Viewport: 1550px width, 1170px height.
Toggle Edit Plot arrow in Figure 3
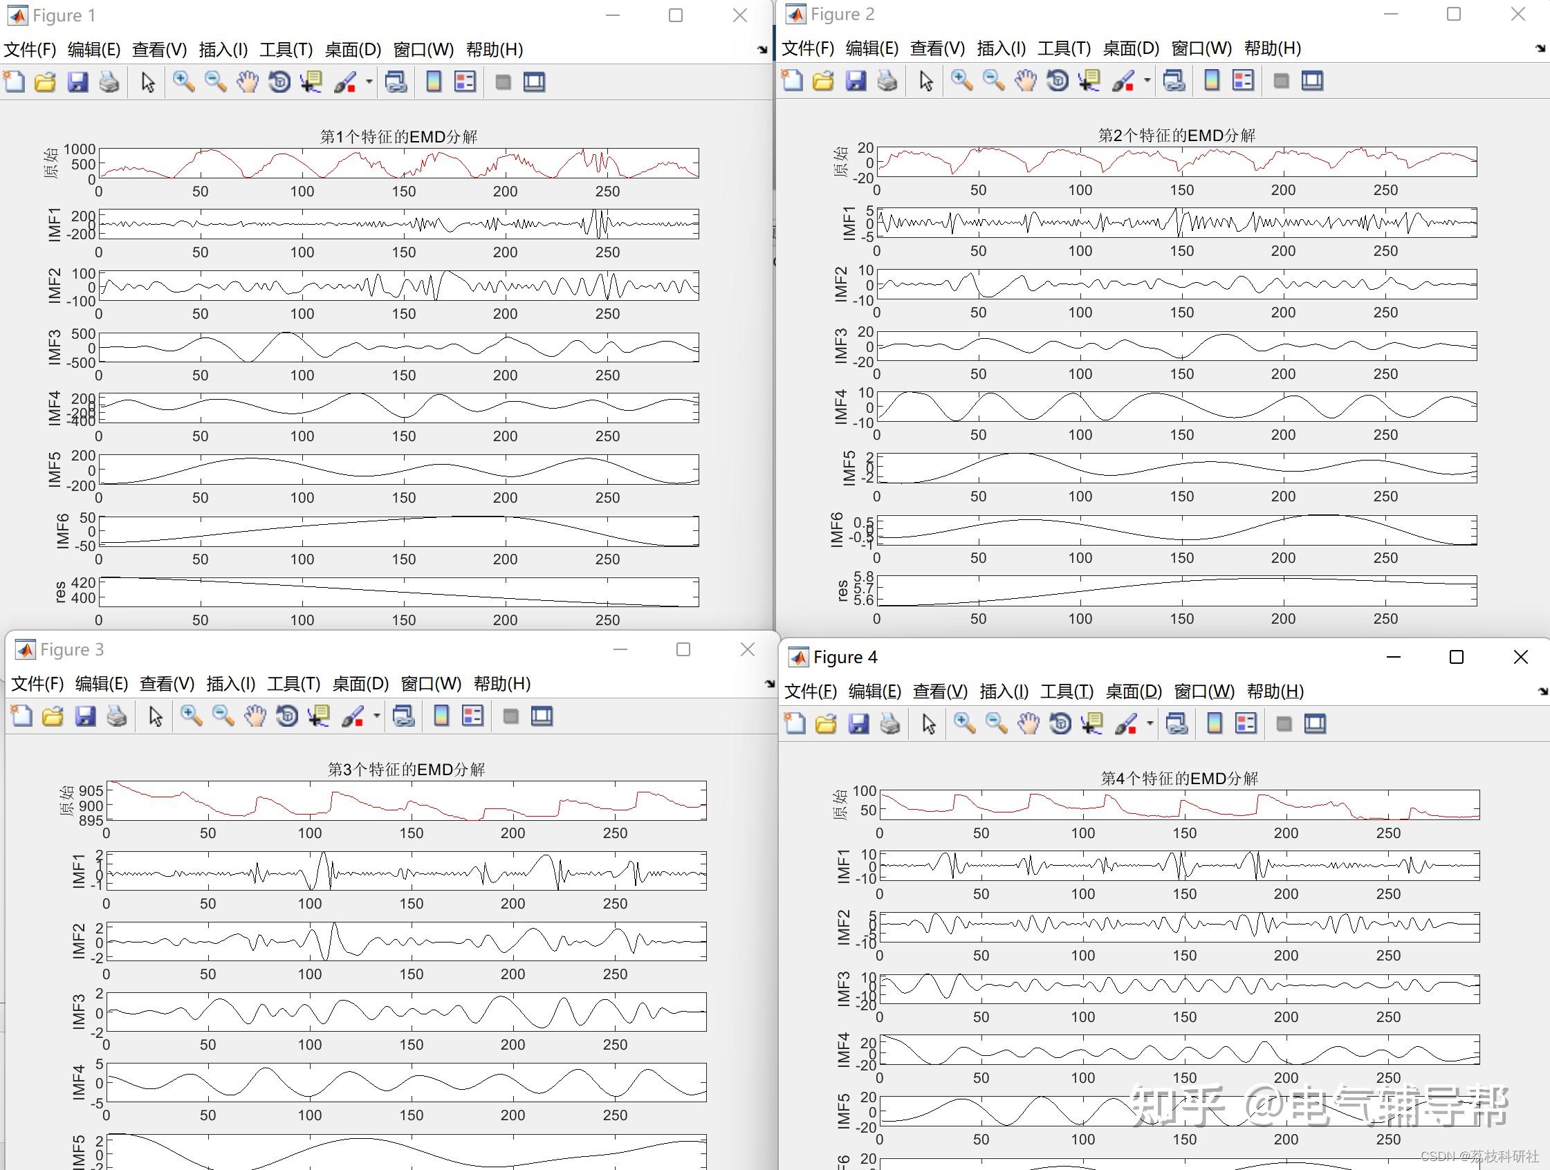[x=156, y=716]
